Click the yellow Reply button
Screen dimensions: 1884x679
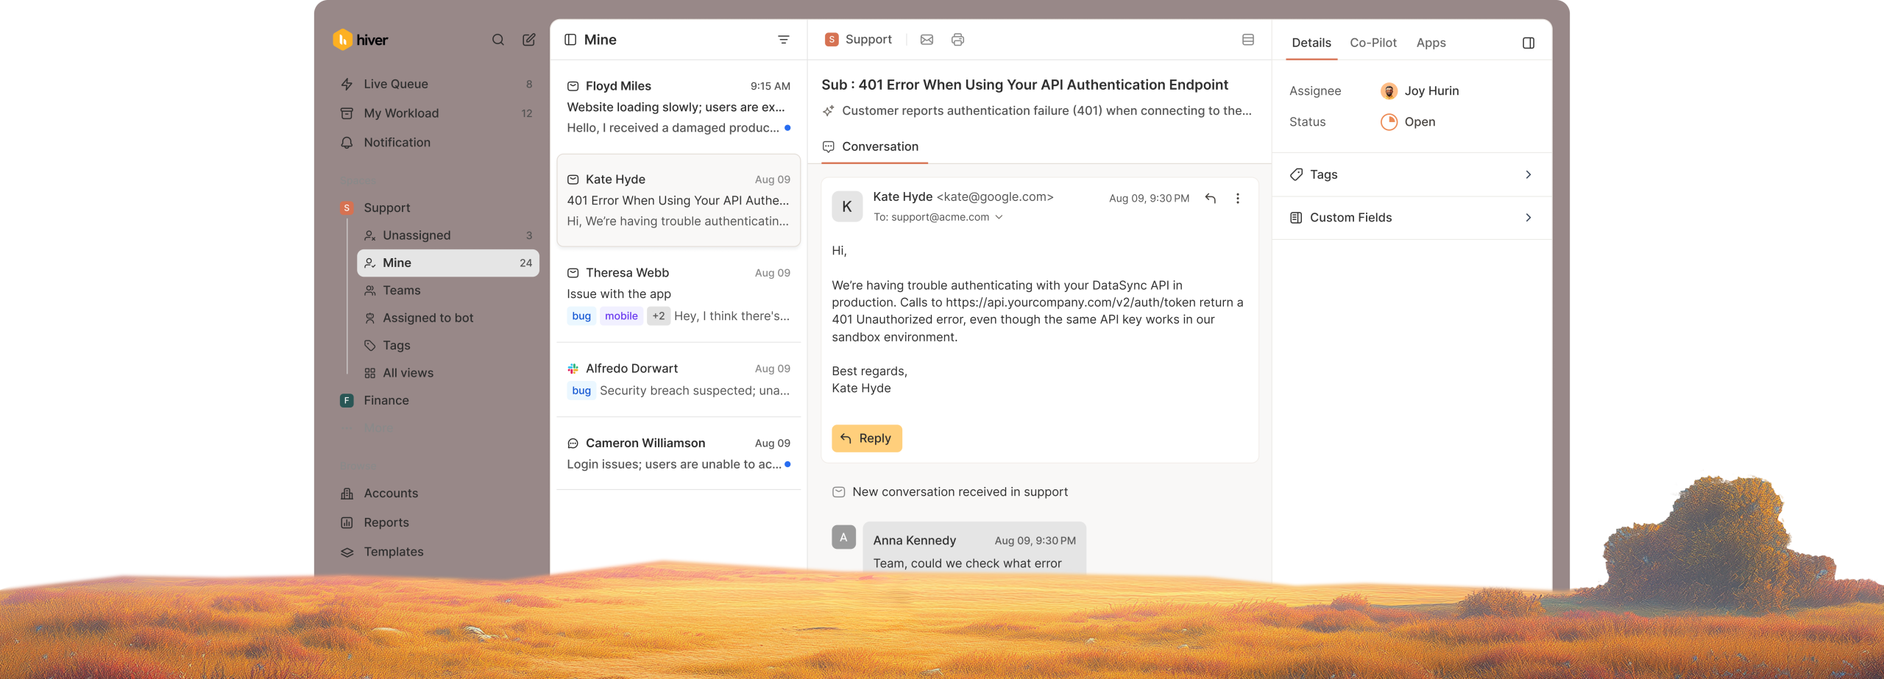point(866,438)
